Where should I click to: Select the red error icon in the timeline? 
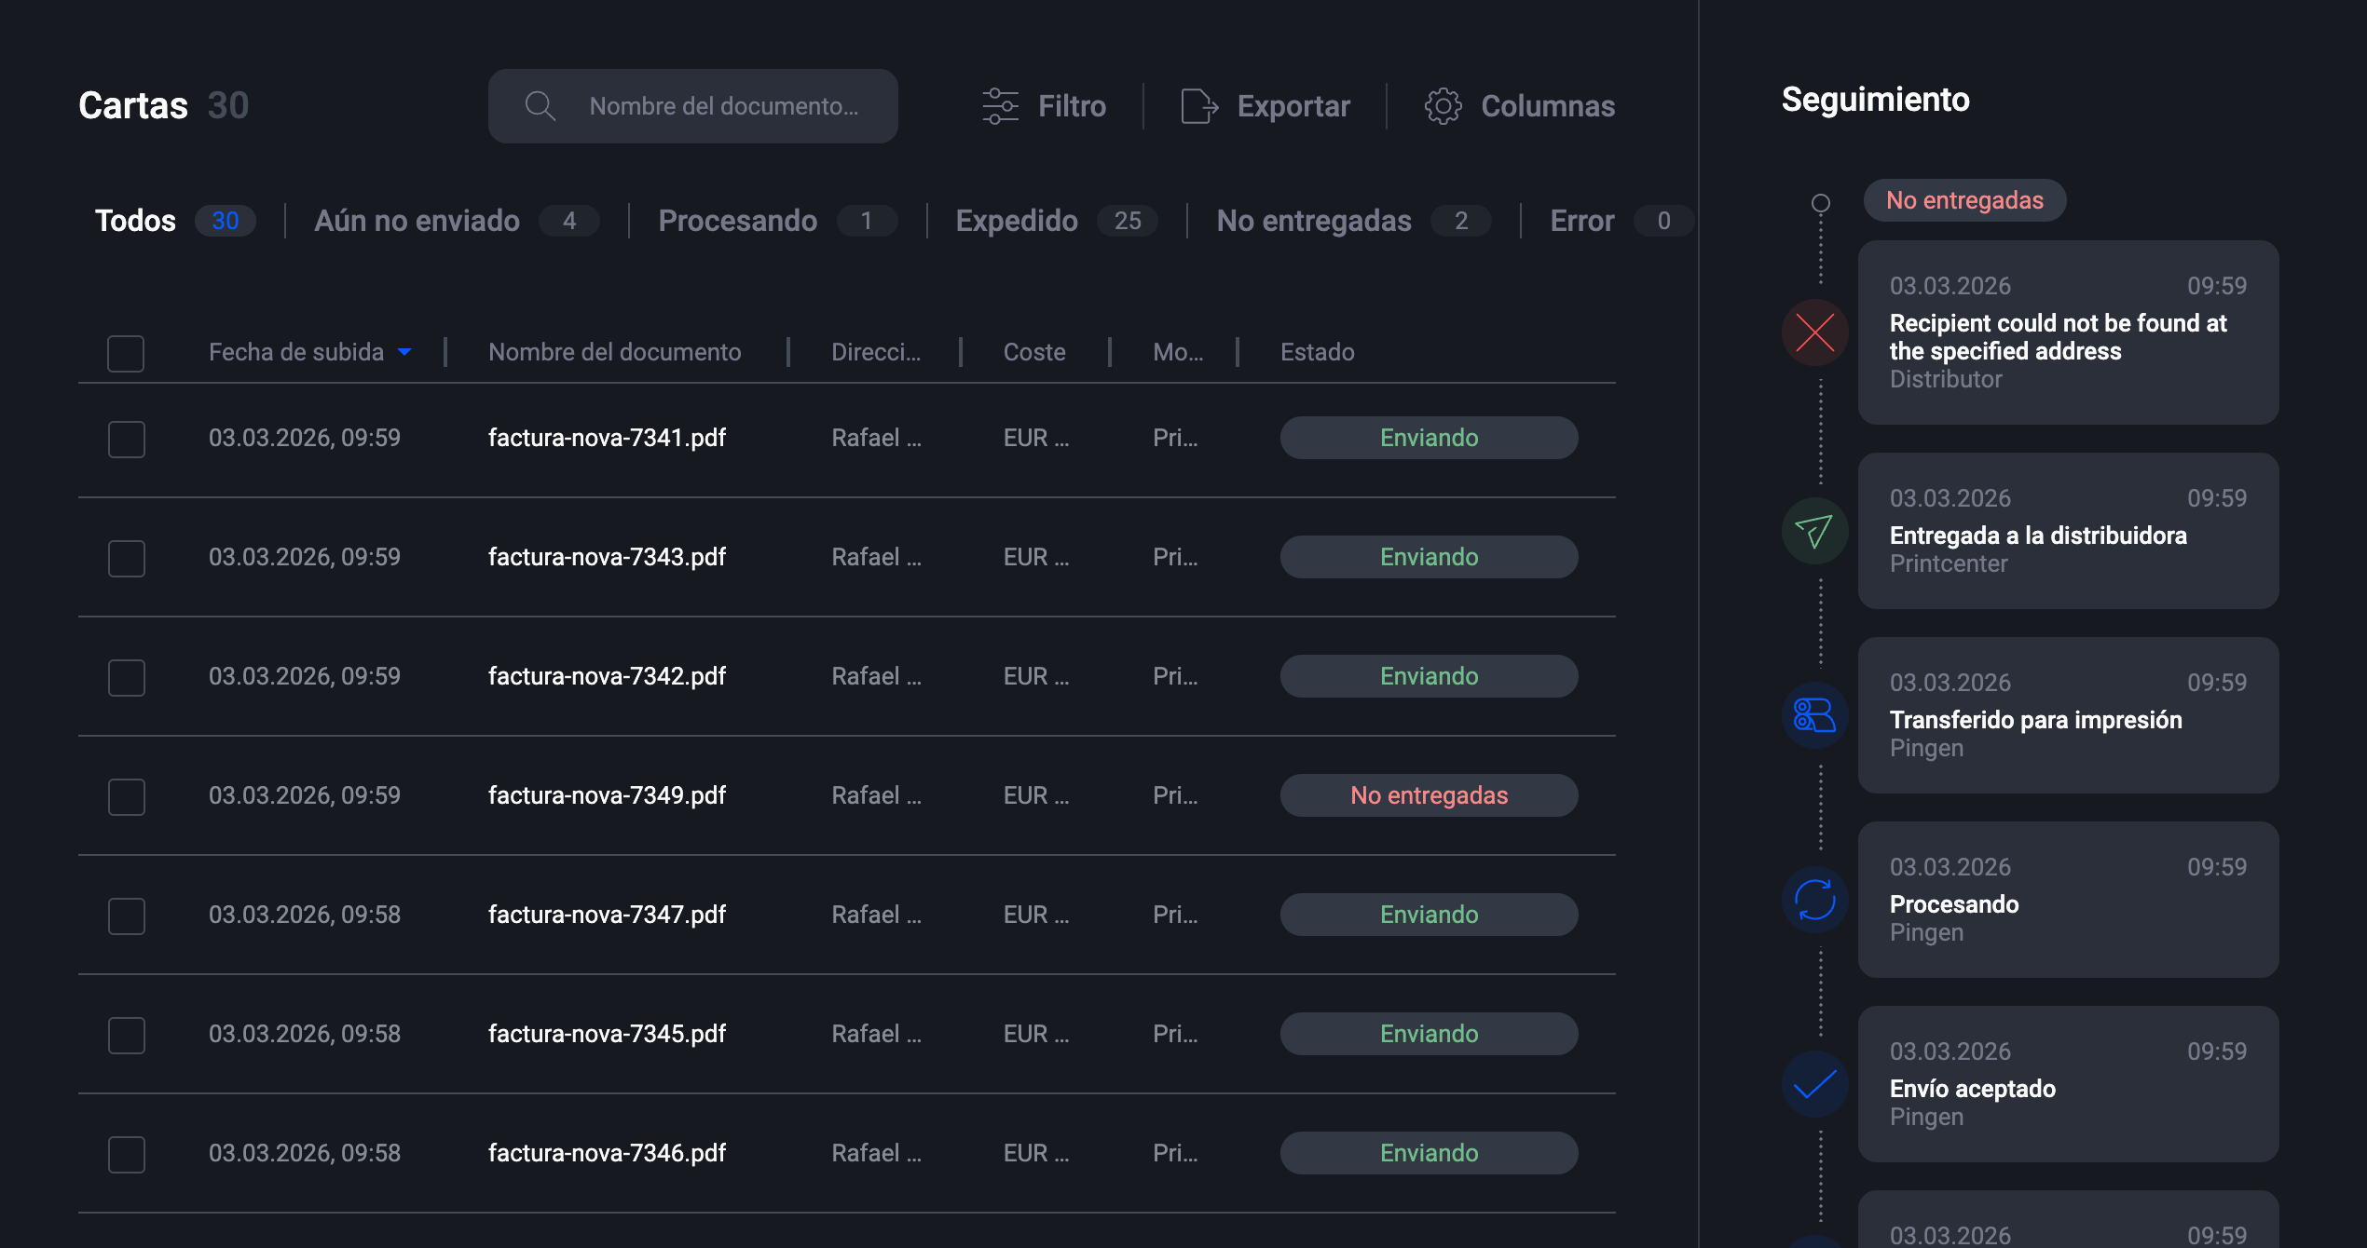pyautogui.click(x=1813, y=332)
